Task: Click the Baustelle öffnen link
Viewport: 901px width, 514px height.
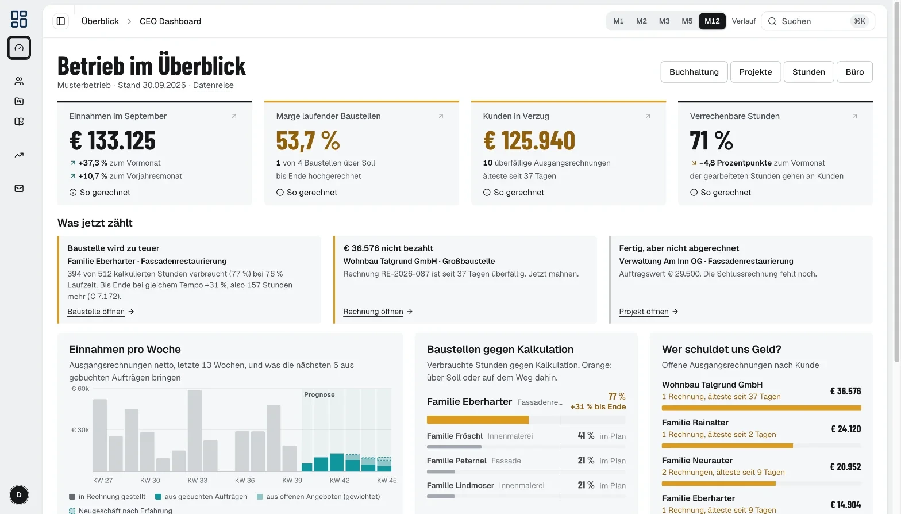Action: 101,312
